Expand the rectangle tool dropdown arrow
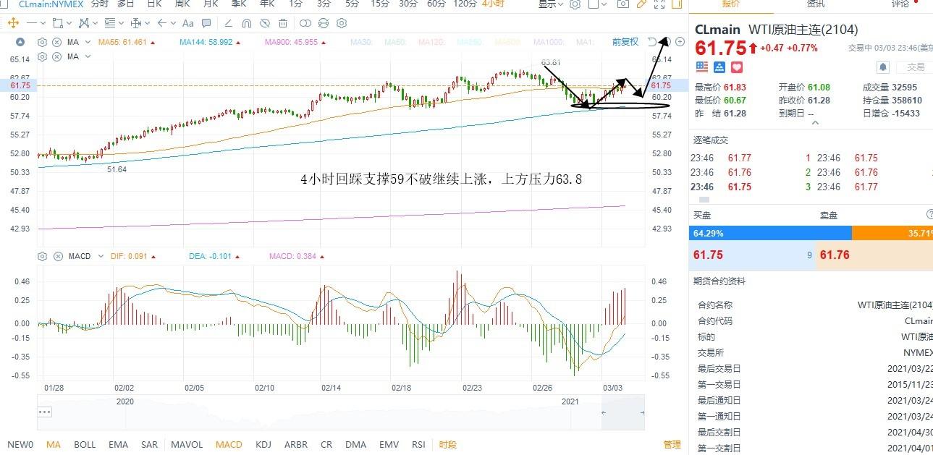The height and width of the screenshot is (455, 933). tap(69, 22)
